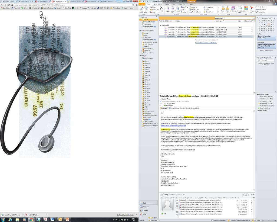Type a new task field
Image resolution: width=277 pixels, height=222 pixels.
click(x=265, y=60)
